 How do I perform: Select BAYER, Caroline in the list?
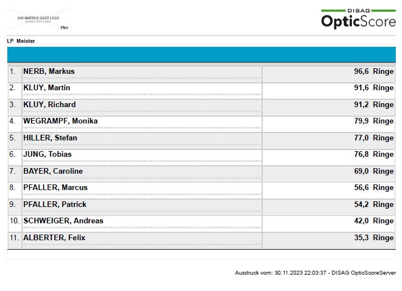click(x=53, y=171)
